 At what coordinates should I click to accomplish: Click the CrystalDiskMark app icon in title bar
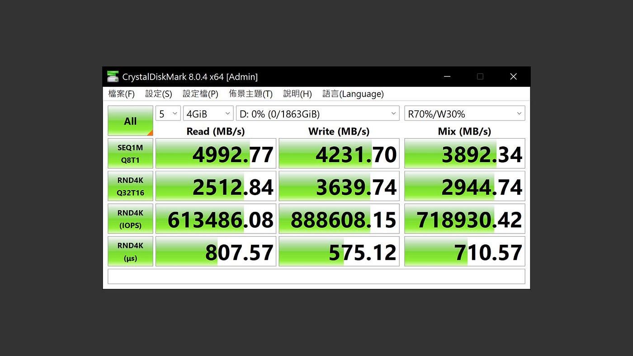(x=113, y=77)
